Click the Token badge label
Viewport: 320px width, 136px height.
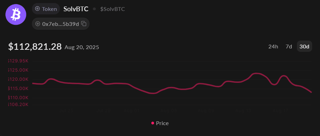(49, 9)
